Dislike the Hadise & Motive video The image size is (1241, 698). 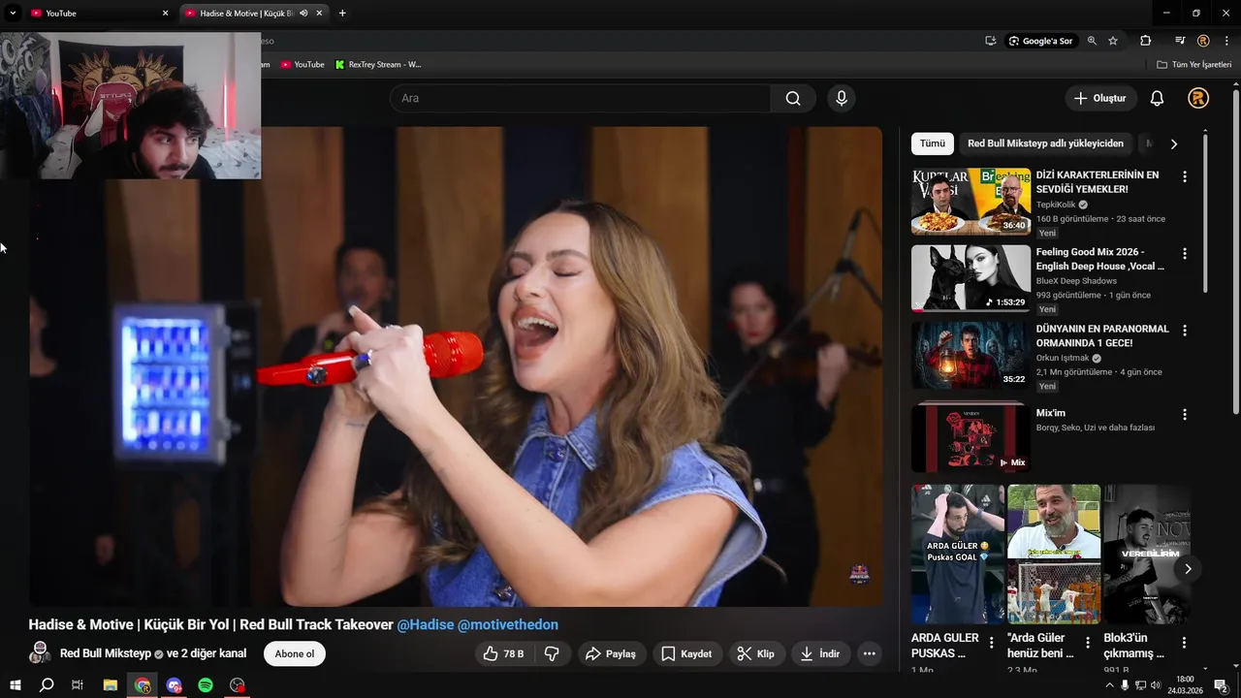click(552, 653)
